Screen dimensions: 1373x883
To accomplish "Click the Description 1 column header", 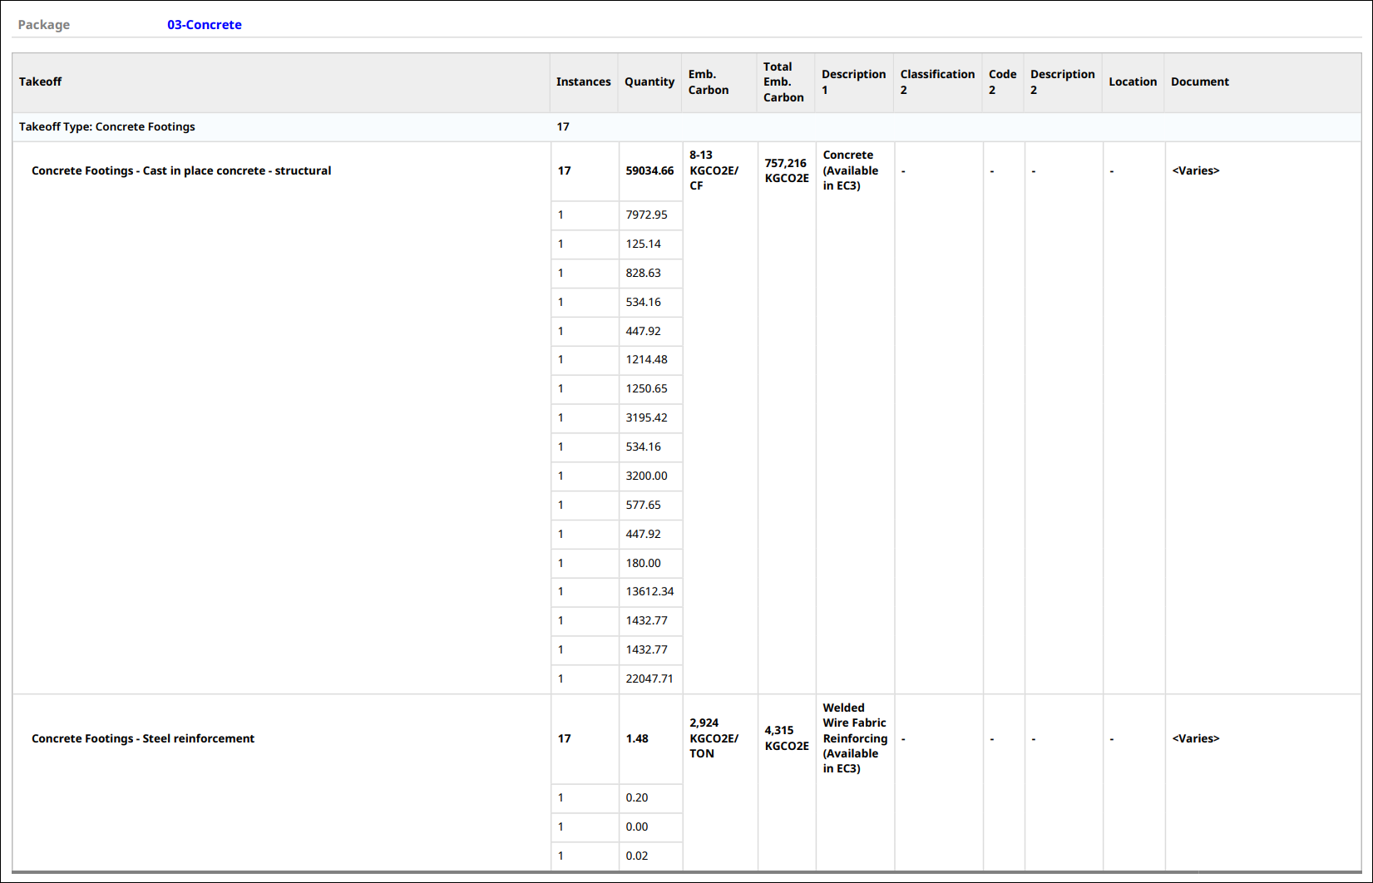I will point(854,81).
